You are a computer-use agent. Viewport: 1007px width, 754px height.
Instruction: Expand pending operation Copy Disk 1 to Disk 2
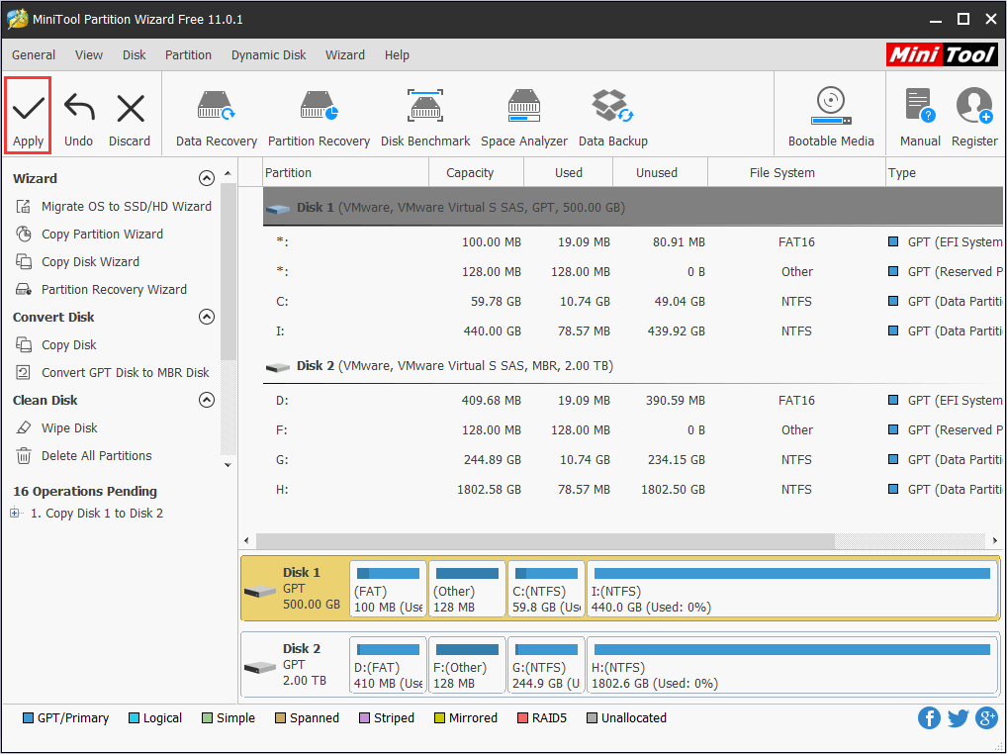15,513
